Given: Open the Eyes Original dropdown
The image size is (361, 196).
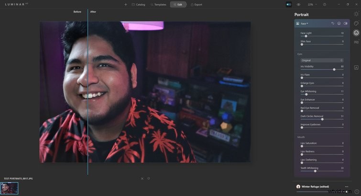Looking at the screenshot, I should click(x=322, y=60).
